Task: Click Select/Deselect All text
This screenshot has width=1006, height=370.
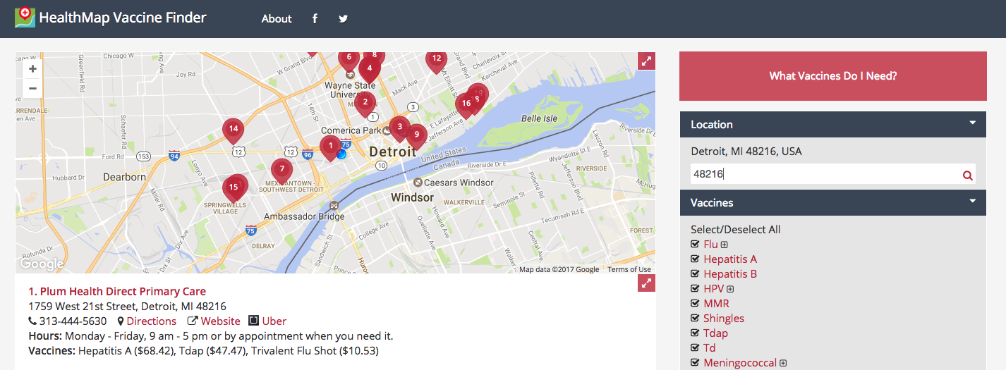Action: (x=736, y=230)
